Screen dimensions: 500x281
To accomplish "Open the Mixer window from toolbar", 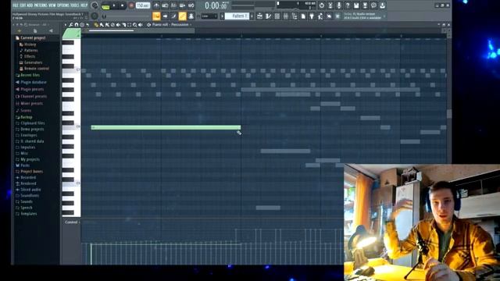I will coord(285,16).
